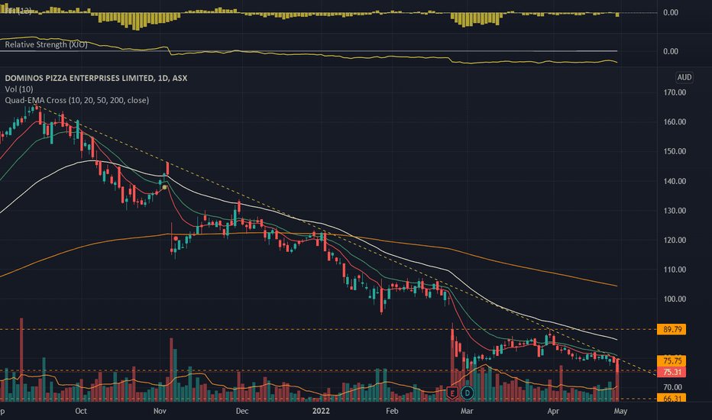Click the 75.31 current price label
This screenshot has width=712, height=420.
click(672, 372)
